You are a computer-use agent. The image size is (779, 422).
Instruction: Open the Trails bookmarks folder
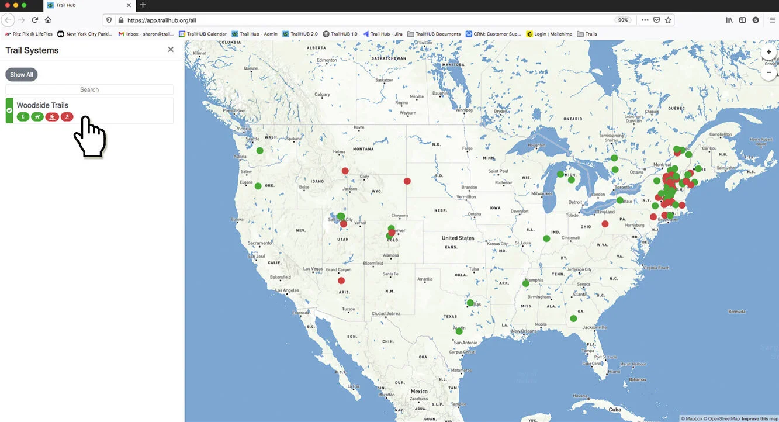click(x=587, y=34)
